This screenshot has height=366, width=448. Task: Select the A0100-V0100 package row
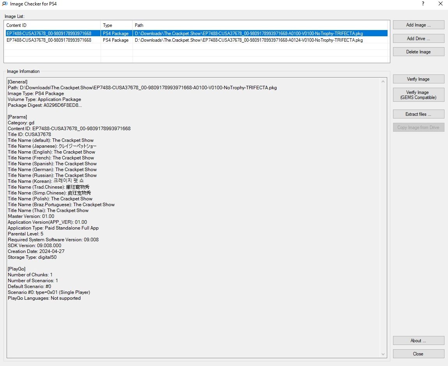[x=196, y=34]
